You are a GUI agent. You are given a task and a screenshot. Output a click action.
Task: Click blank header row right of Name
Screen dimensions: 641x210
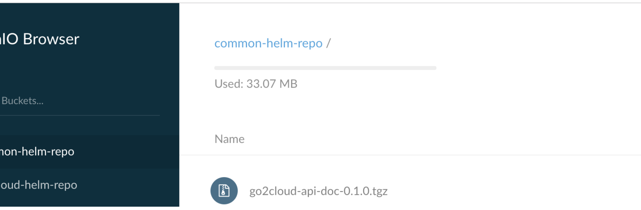point(445,139)
